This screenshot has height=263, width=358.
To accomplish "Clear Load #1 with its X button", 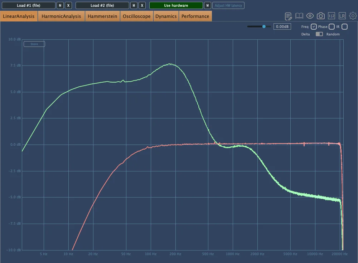I will click(68, 5).
